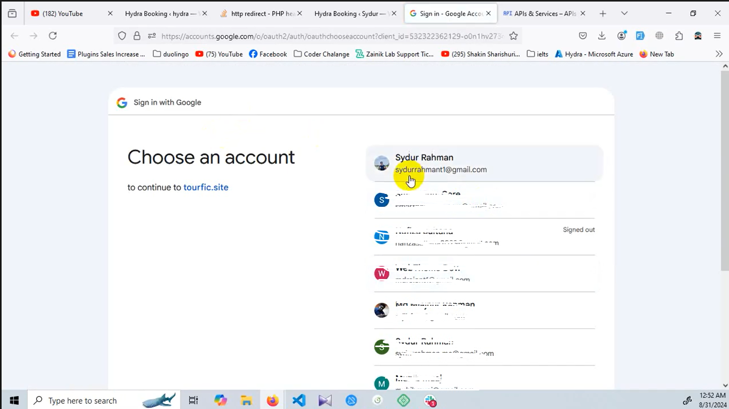Open (295) Shakin Sharishuri bookmark
Screen dimensions: 729x409
481,54
